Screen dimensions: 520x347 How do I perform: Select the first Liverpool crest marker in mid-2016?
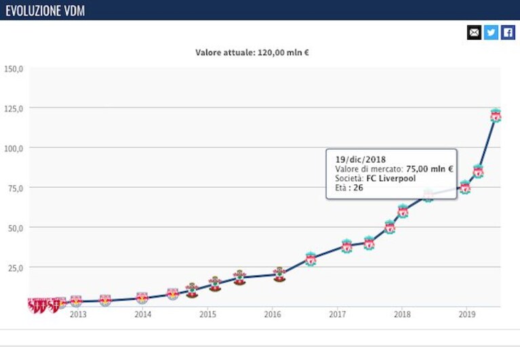point(311,259)
